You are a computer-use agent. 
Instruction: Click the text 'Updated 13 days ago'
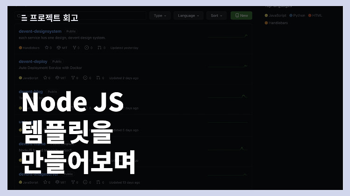[125, 182]
